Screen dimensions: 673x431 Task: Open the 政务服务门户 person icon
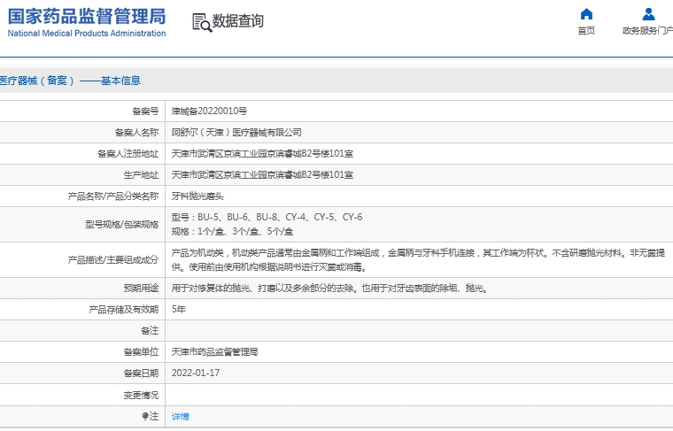point(648,14)
